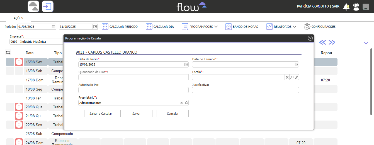Image resolution: width=374 pixels, height=145 pixels.
Task: Click the login arrow icon in header
Action: point(48,6)
